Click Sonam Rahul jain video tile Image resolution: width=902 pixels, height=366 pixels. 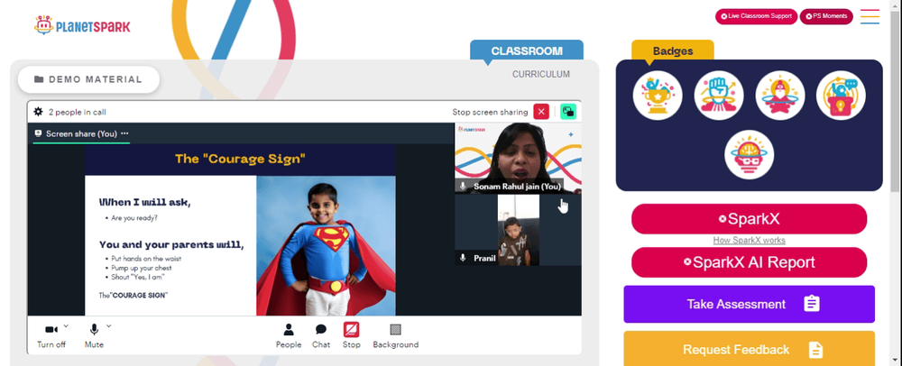click(519, 158)
